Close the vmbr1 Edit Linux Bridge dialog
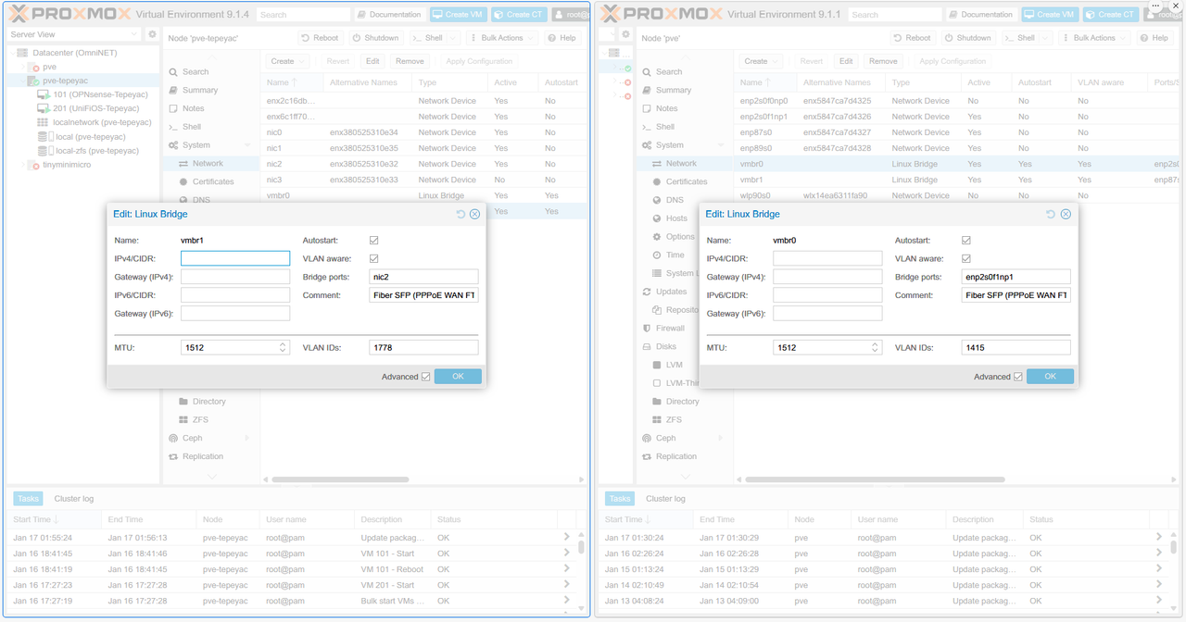Screen dimensions: 1186x622 click(474, 214)
